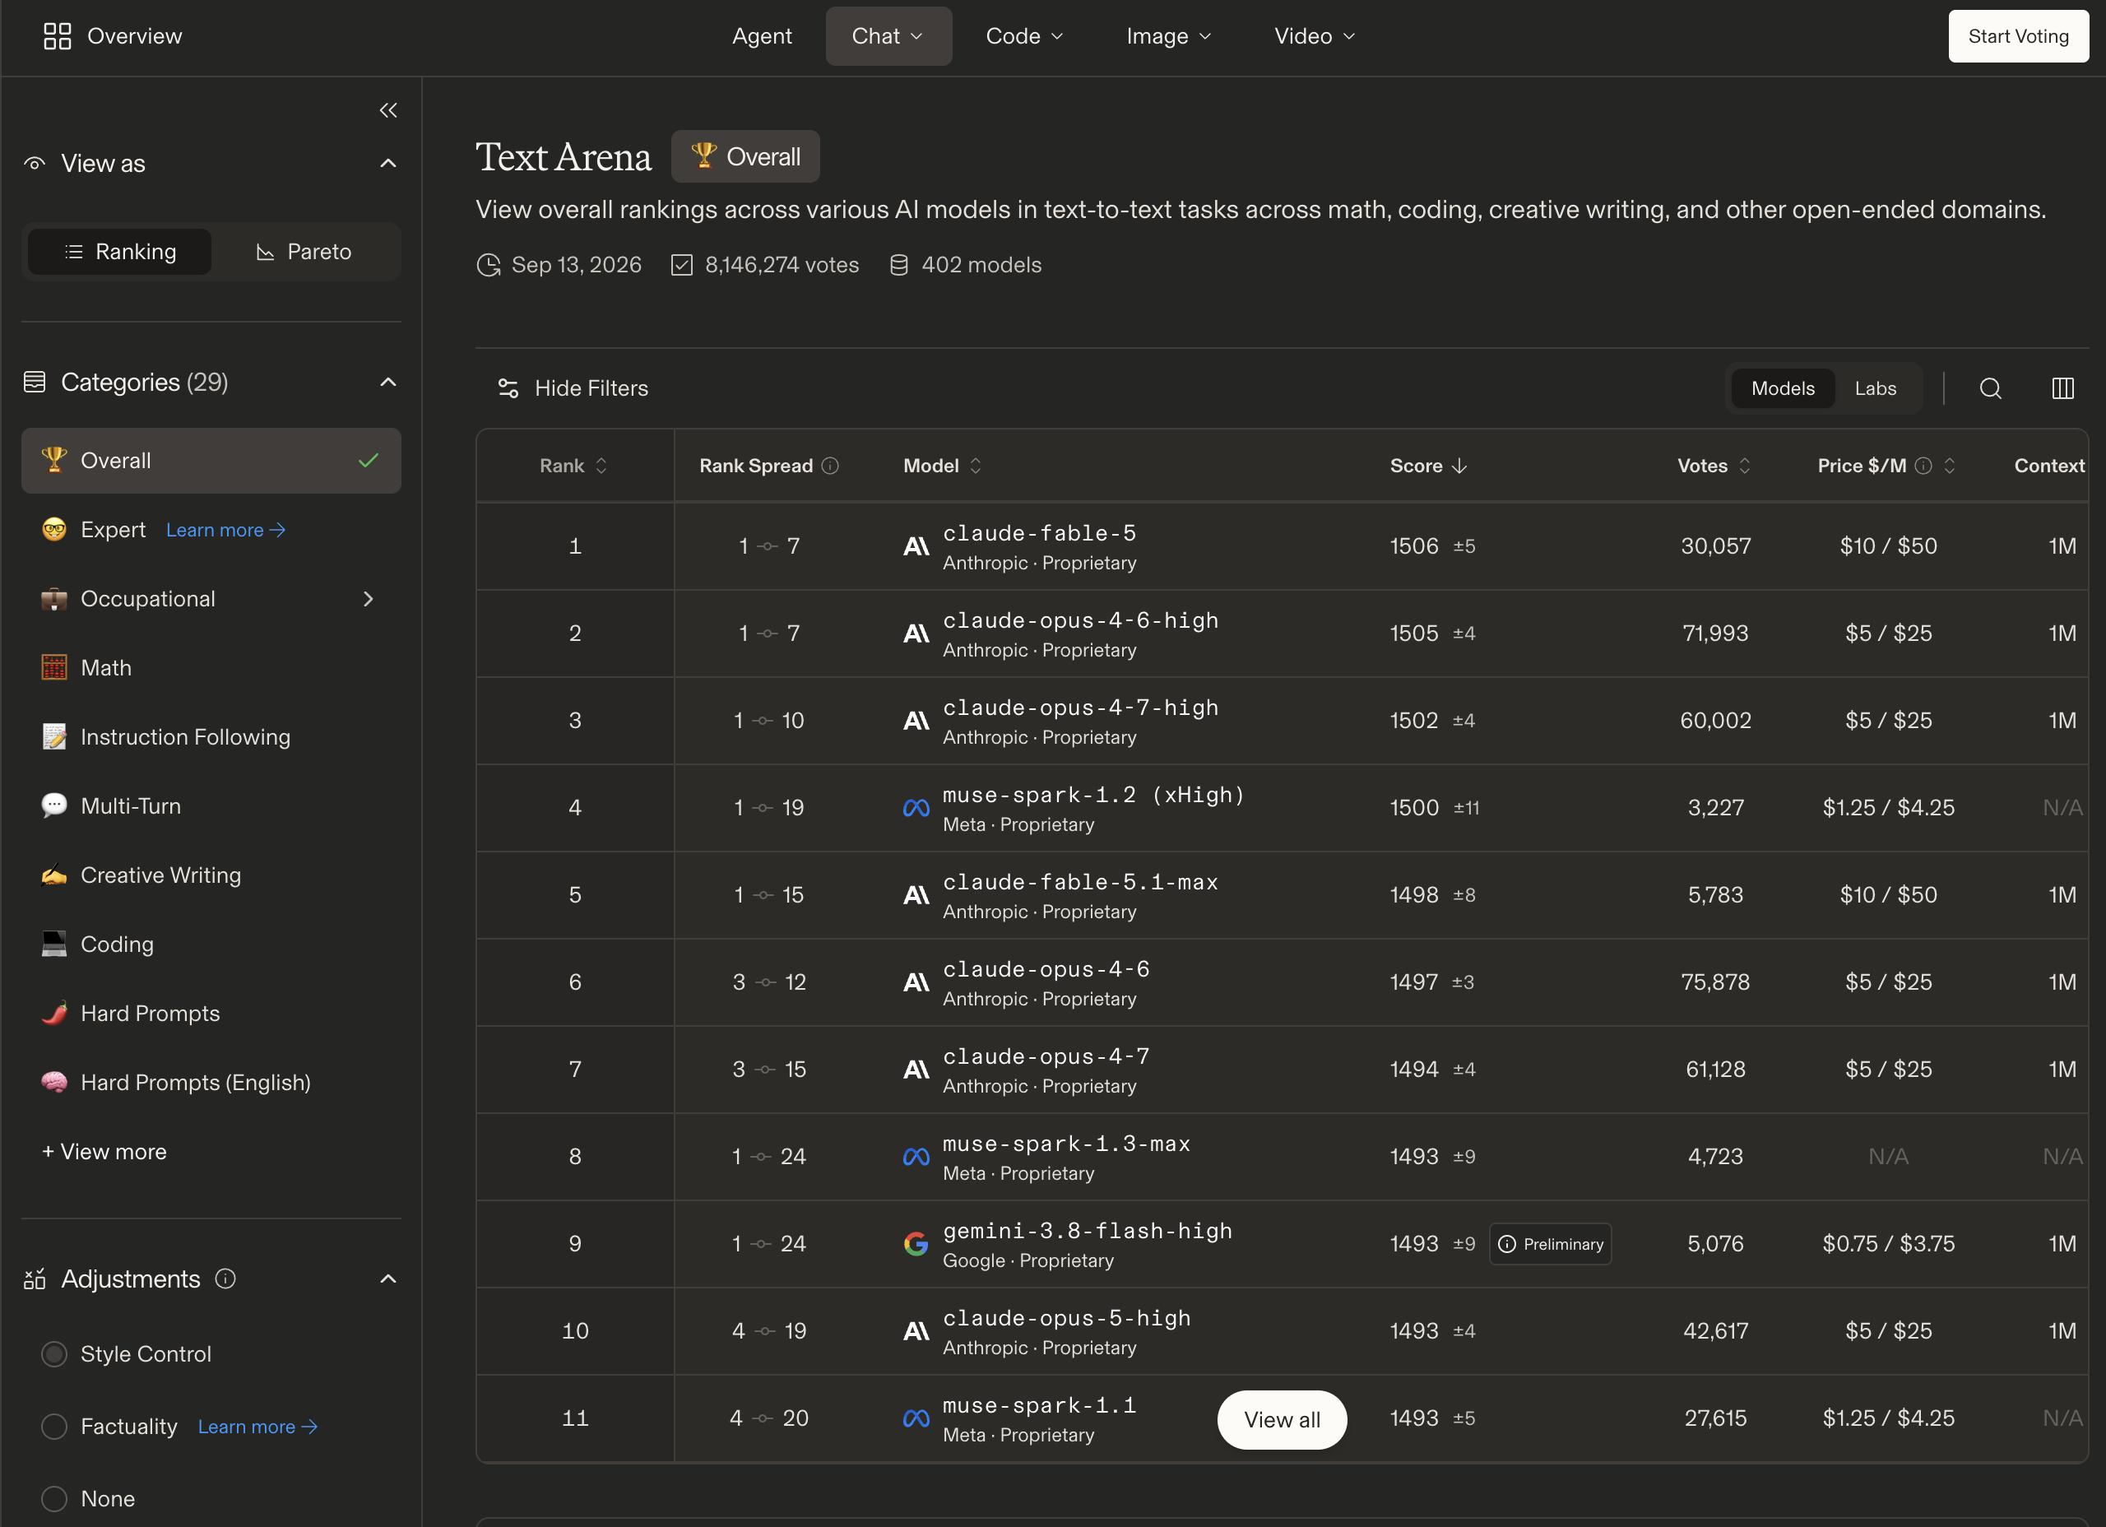
Task: Click the Meta logo for muse-spark-1.1
Action: pyautogui.click(x=916, y=1418)
